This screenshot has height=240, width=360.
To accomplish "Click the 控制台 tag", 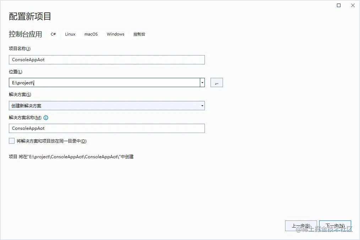I will 139,34.
